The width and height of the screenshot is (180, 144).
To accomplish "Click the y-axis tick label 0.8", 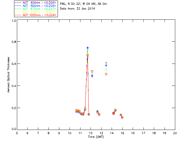I will pyautogui.click(x=14, y=42).
